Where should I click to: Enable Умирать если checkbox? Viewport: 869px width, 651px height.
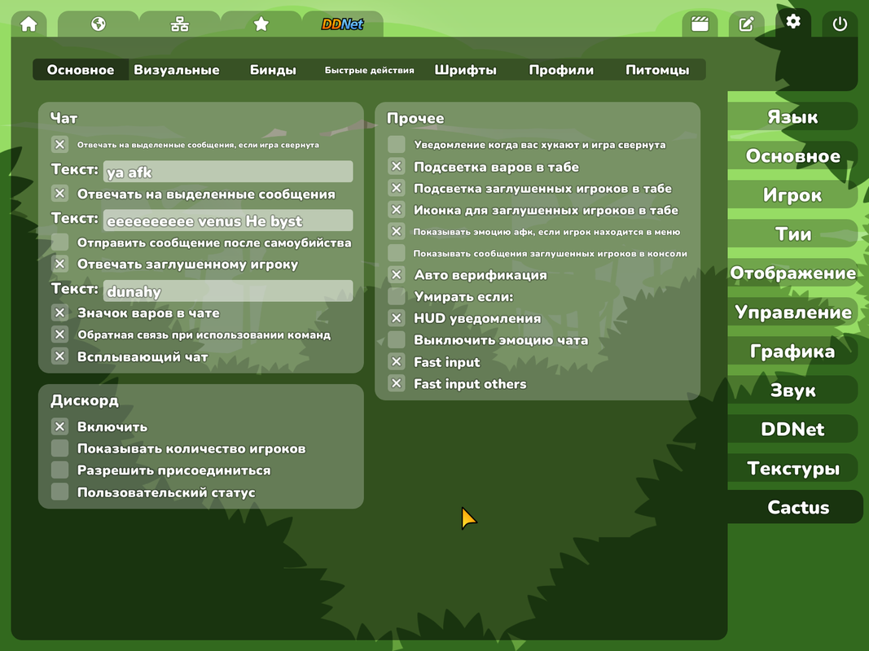pos(397,296)
